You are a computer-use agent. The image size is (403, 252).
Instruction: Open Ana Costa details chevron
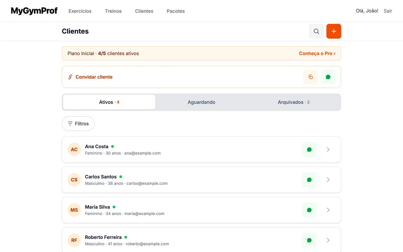coord(328,150)
